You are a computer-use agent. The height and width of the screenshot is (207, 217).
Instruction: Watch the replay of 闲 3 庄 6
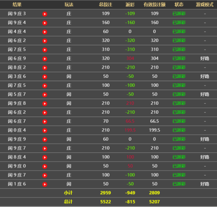(45, 76)
